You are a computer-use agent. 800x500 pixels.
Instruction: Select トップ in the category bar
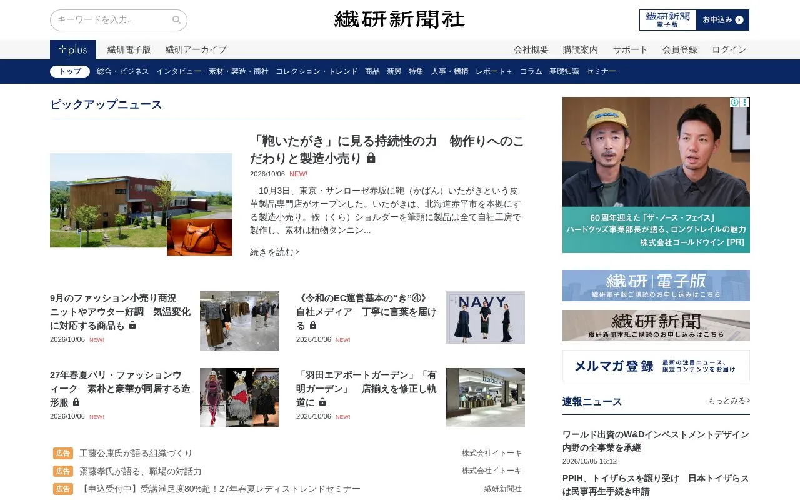70,71
